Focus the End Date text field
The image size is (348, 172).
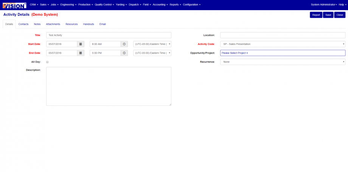coord(62,53)
